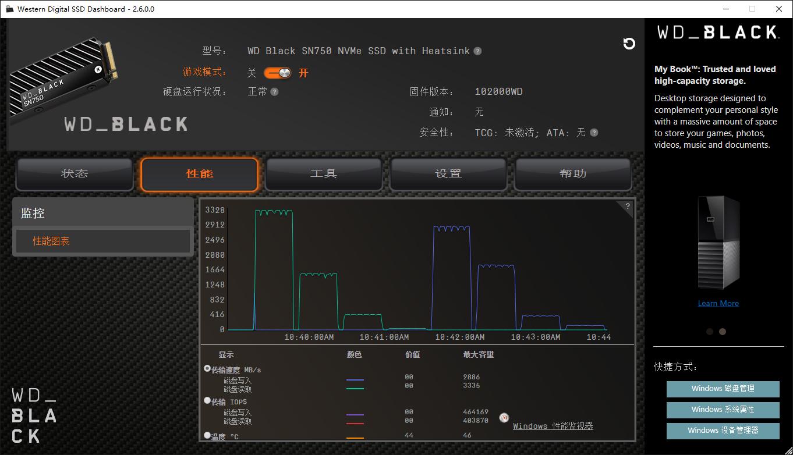793x455 pixels.
Task: Click help icon next to 安全性 TCG info
Action: 594,133
